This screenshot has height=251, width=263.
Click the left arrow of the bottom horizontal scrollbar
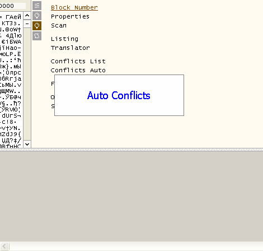[4, 247]
